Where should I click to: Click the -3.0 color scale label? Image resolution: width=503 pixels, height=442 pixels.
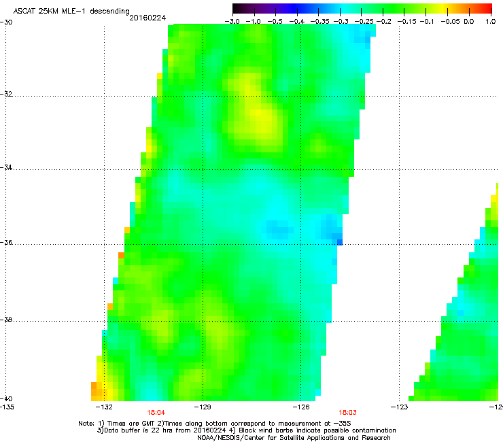pos(232,22)
